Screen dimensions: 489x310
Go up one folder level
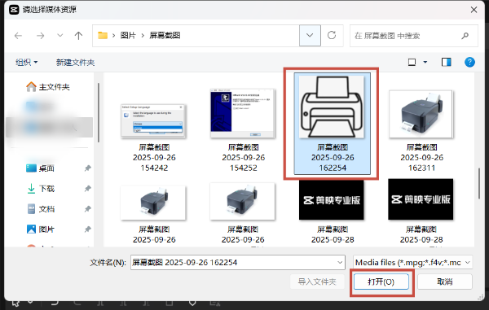pos(78,36)
